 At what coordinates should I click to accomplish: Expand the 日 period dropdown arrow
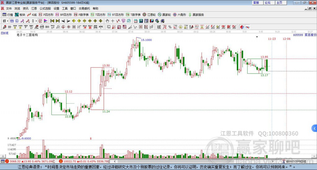(x=7, y=21)
